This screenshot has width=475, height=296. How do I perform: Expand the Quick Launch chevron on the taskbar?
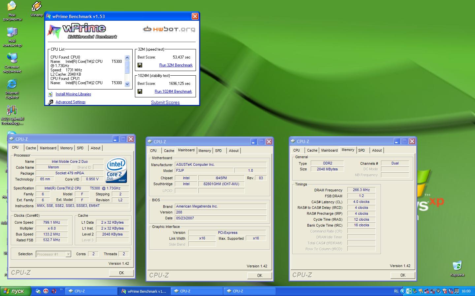[x=61, y=290]
